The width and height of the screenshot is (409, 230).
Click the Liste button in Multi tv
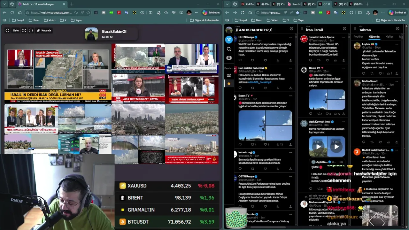(16, 30)
